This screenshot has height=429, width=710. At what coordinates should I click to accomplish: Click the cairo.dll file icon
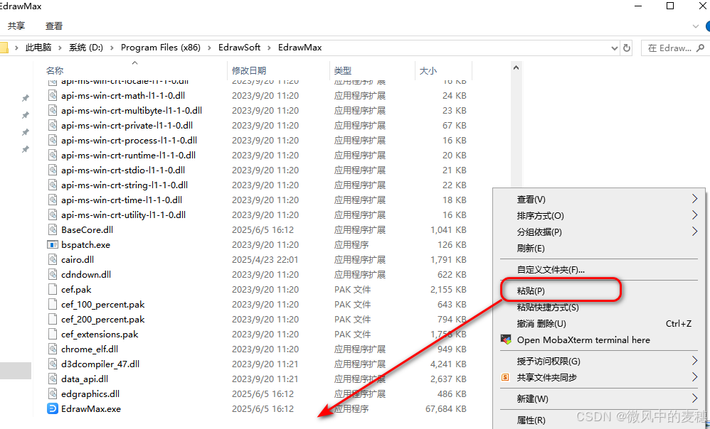(53, 259)
